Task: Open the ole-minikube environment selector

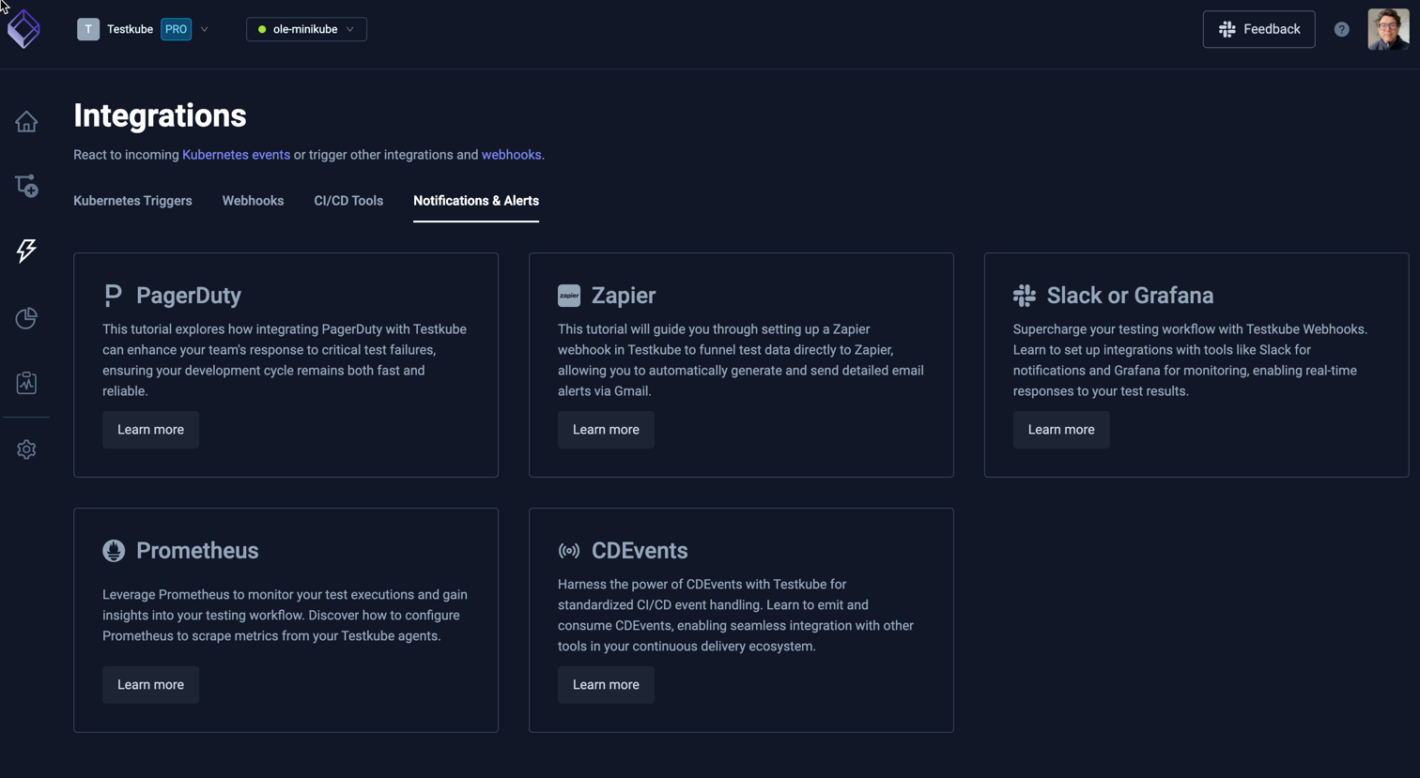Action: [306, 29]
